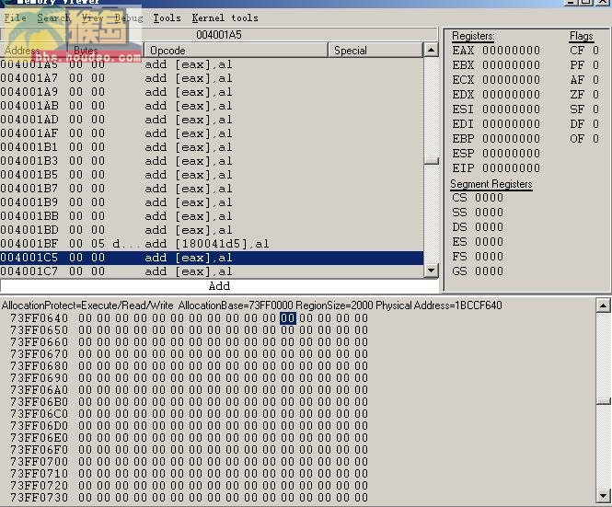The height and width of the screenshot is (507, 612).
Task: Select instruction row at address 004001B9
Action: pyautogui.click(x=212, y=202)
